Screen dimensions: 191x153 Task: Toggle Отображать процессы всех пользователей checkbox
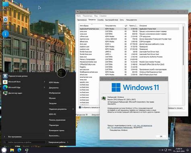coord(80,107)
